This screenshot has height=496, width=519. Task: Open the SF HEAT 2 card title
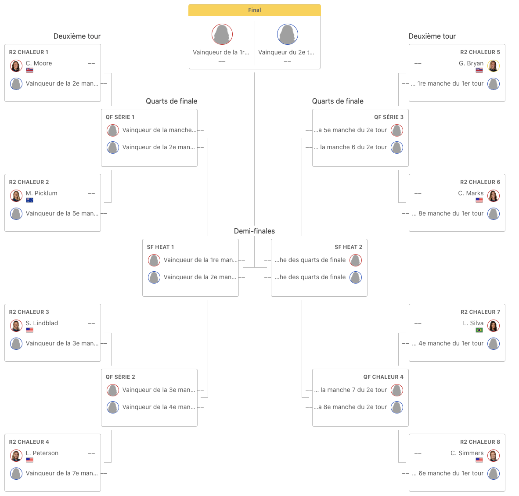click(x=348, y=247)
